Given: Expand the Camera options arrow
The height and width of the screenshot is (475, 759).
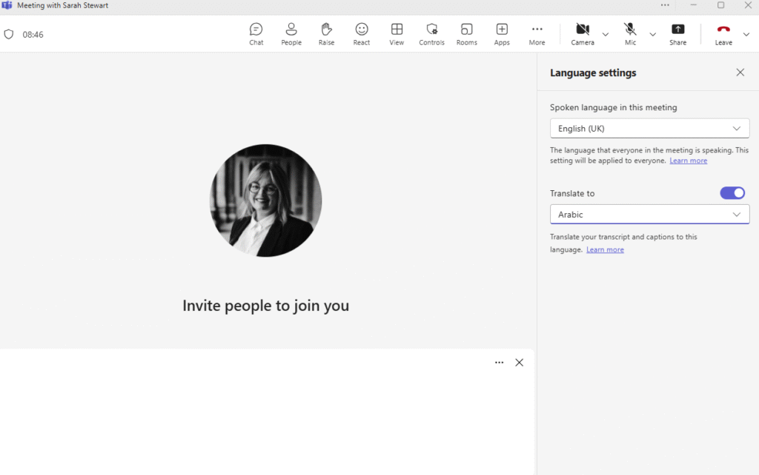Looking at the screenshot, I should coord(606,34).
